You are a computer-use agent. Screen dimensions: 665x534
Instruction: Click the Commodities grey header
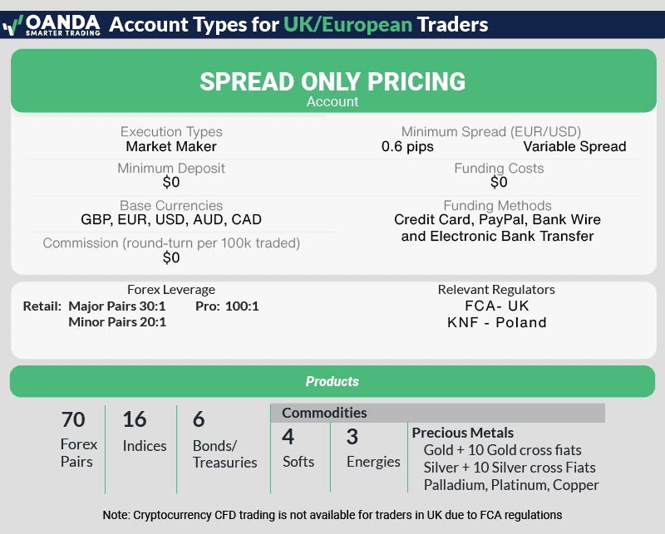pyautogui.click(x=437, y=413)
